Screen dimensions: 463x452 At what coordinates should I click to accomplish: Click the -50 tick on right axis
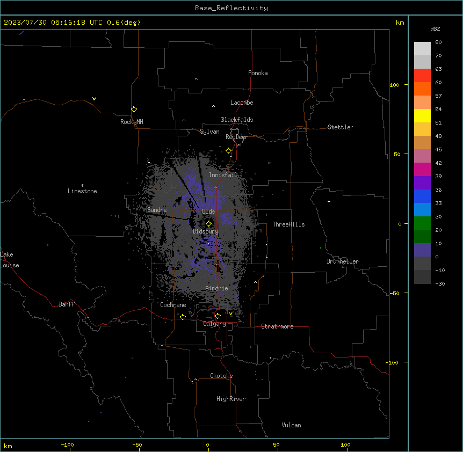pos(394,293)
